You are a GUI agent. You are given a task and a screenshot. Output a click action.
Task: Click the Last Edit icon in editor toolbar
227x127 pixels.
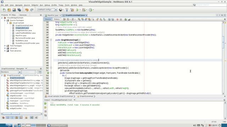click(64, 19)
